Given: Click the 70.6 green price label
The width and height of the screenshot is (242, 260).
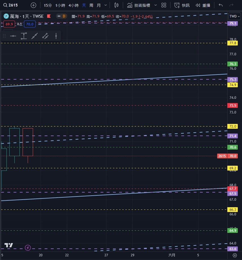Looking at the screenshot, I should (x=233, y=147).
